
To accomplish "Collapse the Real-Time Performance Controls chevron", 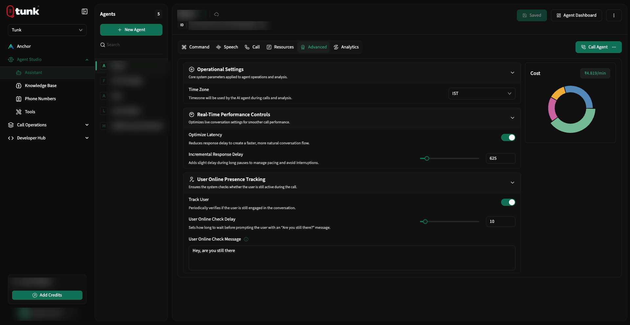I will pyautogui.click(x=513, y=118).
